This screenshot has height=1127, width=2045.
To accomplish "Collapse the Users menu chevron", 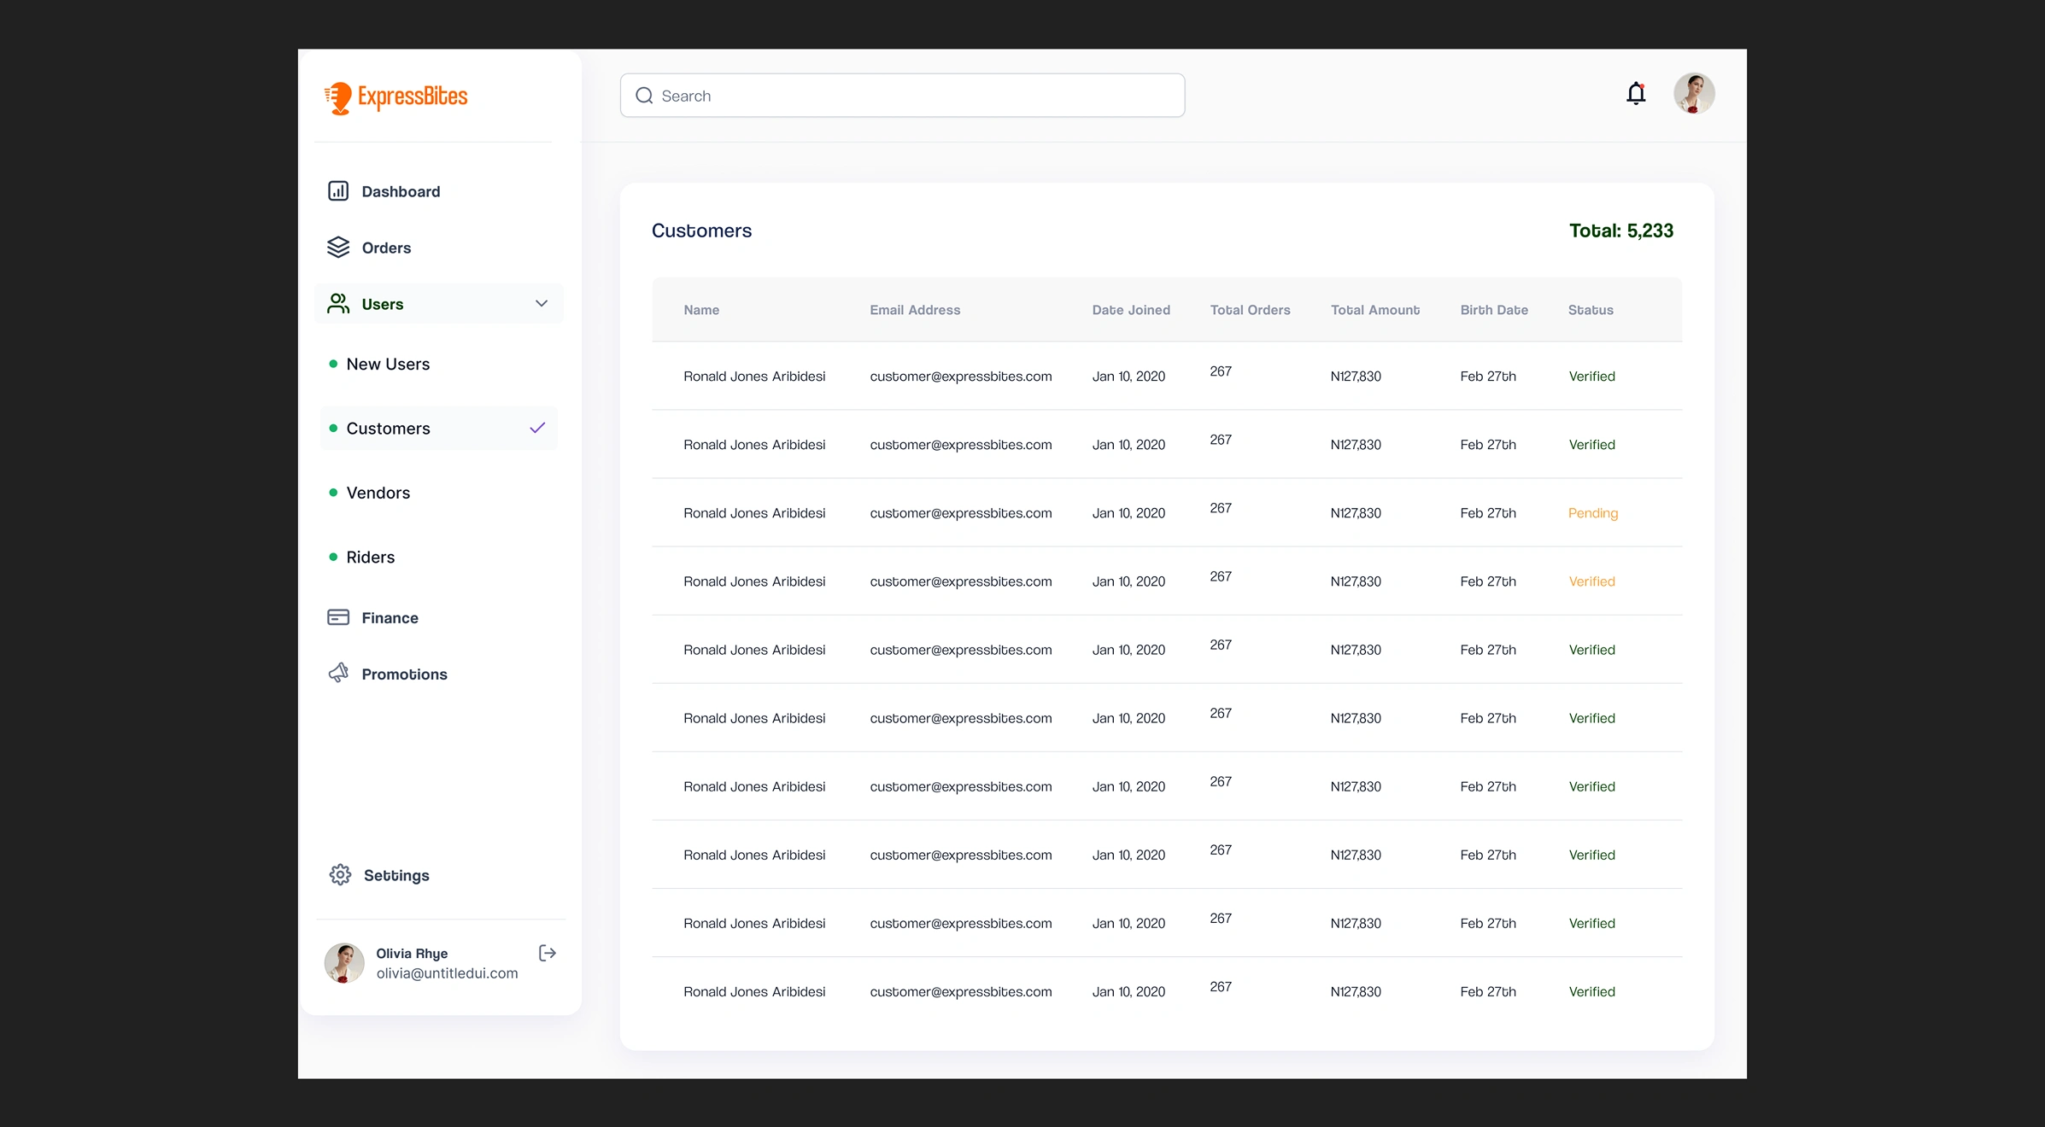I will pos(541,304).
